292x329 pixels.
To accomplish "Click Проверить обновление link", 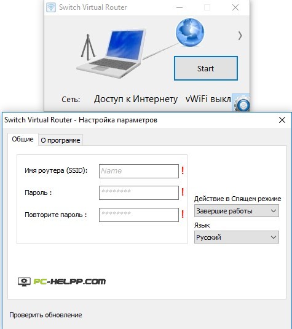I will pos(45,315).
